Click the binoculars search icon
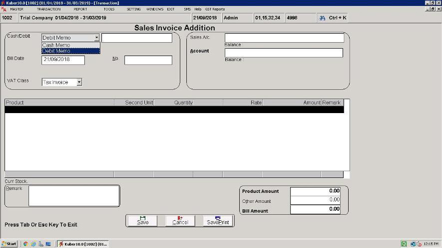This screenshot has height=248, width=442. (x=323, y=18)
